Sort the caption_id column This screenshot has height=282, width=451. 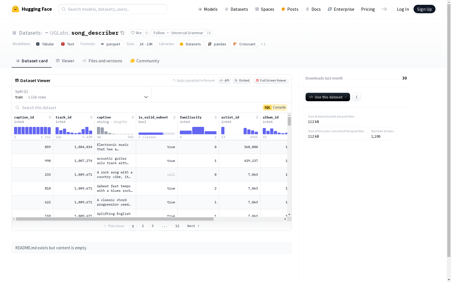pyautogui.click(x=50, y=117)
